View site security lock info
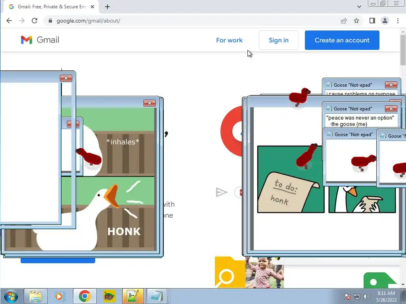 click(x=50, y=21)
